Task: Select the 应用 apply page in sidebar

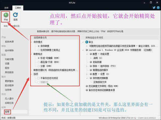Action: pyautogui.click(x=7, y=112)
